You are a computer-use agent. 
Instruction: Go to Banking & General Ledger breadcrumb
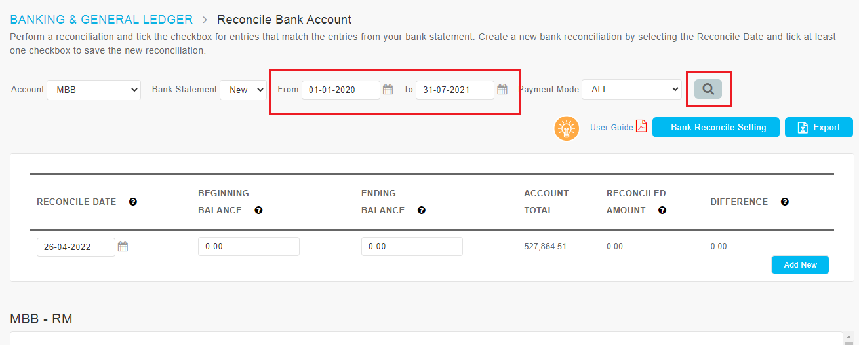click(x=102, y=20)
